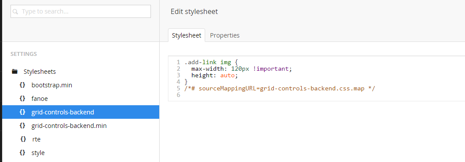Click the closing brace on line 4
The image size is (465, 162).
click(x=186, y=82)
